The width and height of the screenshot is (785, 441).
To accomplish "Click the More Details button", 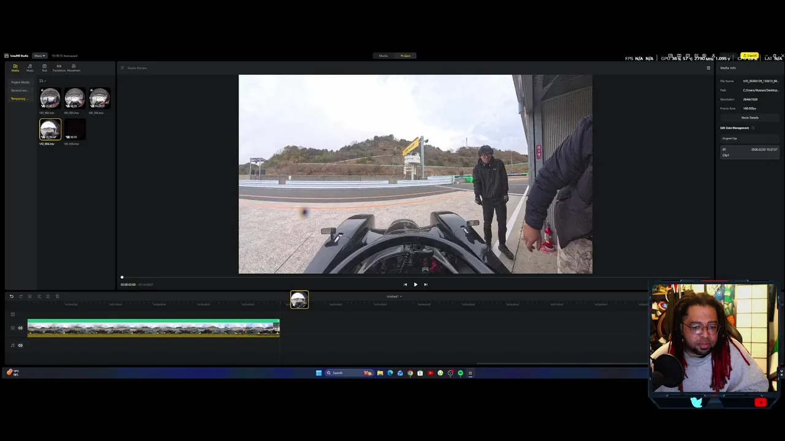I will tap(749, 118).
